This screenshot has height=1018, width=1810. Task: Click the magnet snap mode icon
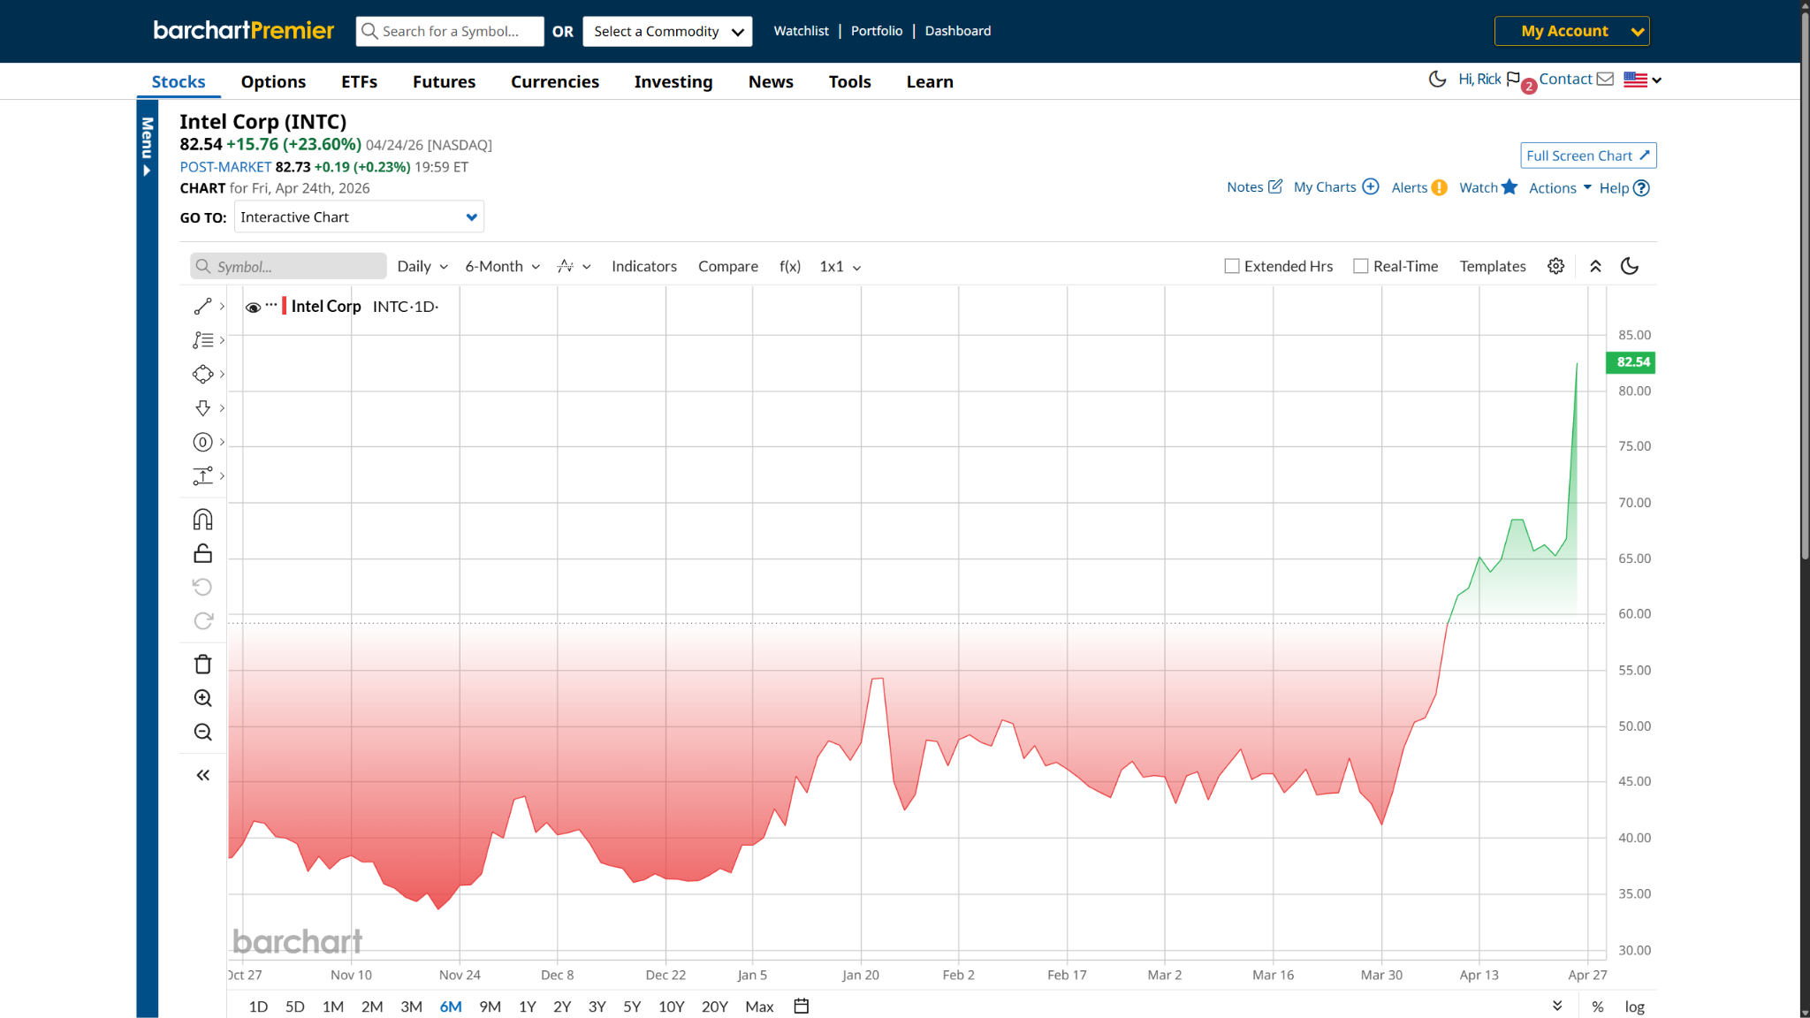(x=202, y=520)
